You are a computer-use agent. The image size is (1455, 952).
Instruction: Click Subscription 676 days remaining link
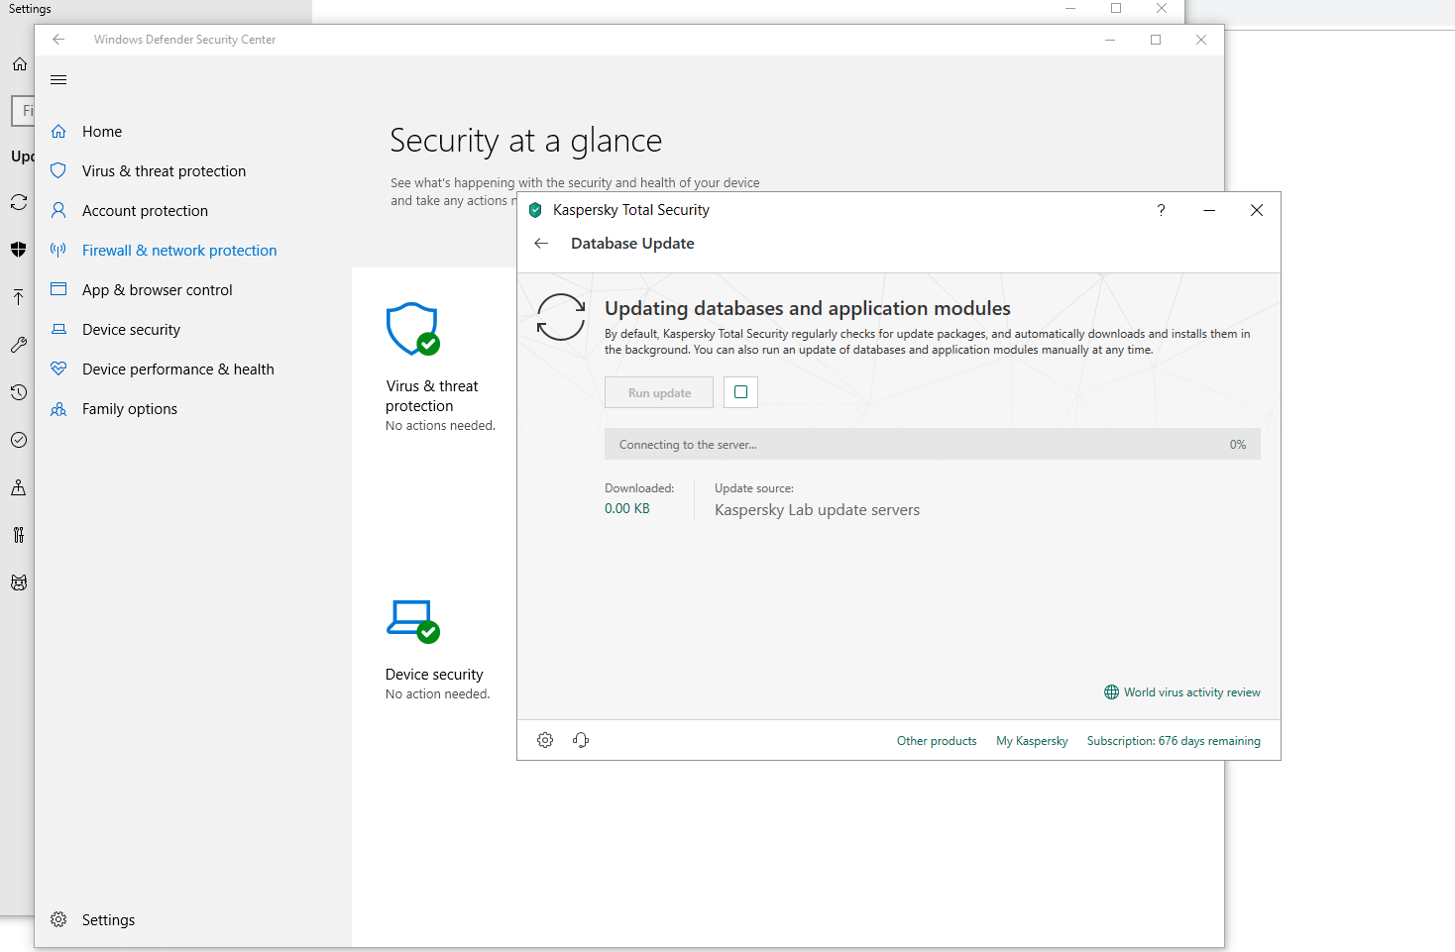pos(1174,741)
